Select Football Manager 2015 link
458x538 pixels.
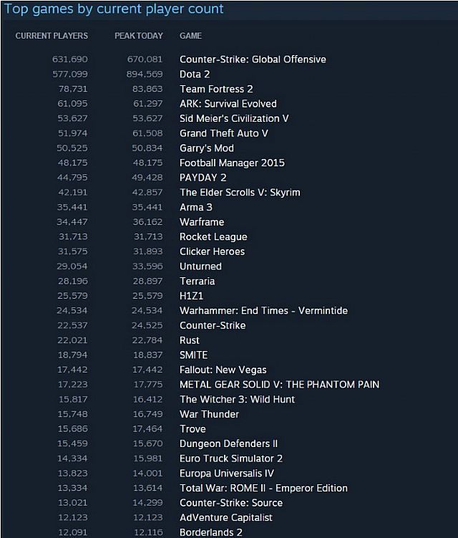pyautogui.click(x=232, y=163)
